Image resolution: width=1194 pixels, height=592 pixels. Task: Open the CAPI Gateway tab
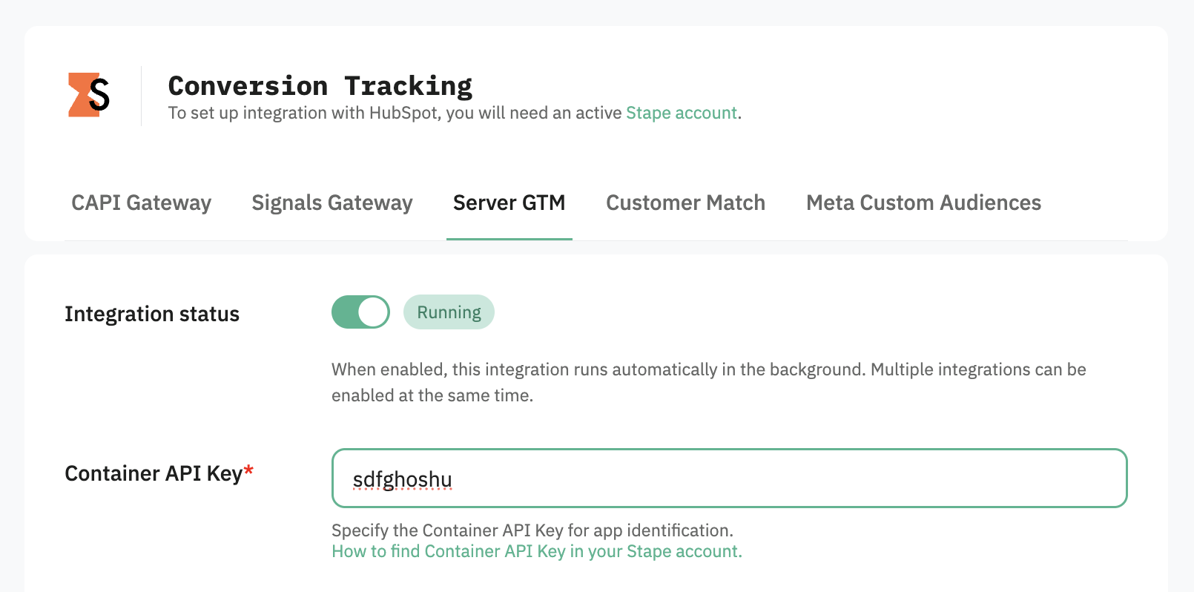click(x=141, y=203)
